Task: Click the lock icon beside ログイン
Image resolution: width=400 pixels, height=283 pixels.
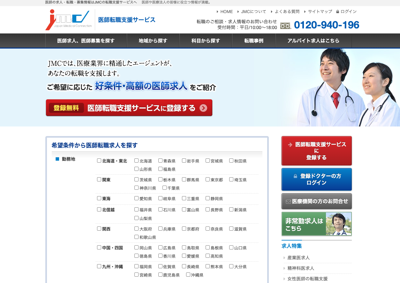Action: 337,11
